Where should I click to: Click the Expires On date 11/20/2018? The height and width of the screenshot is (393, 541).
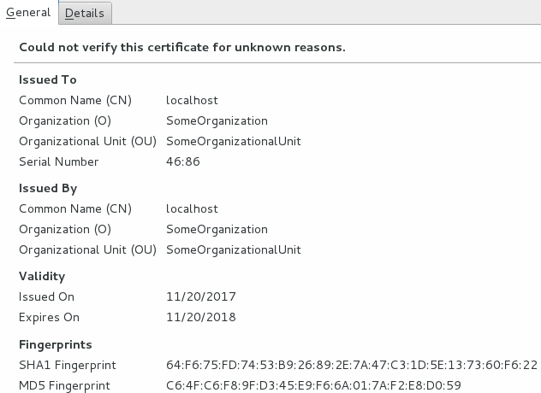coord(201,317)
